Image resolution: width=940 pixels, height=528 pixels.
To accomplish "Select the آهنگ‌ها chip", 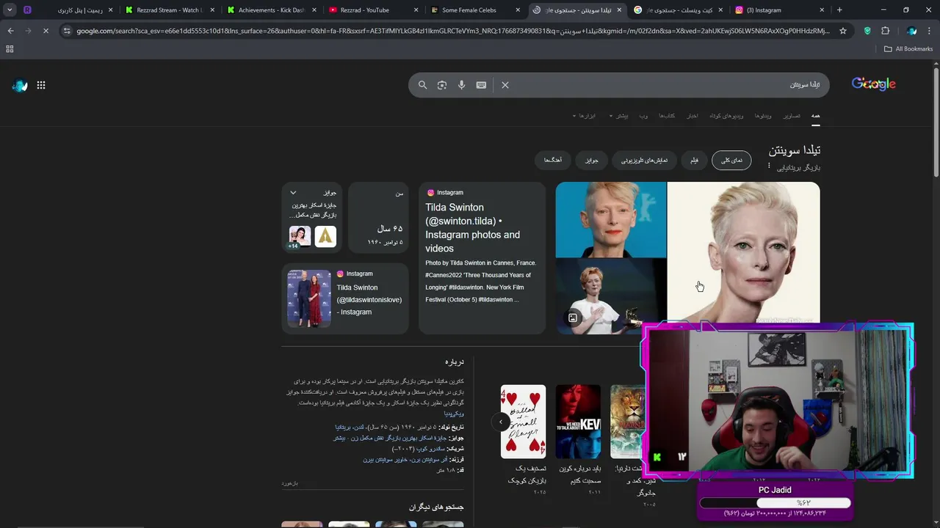I will (553, 160).
